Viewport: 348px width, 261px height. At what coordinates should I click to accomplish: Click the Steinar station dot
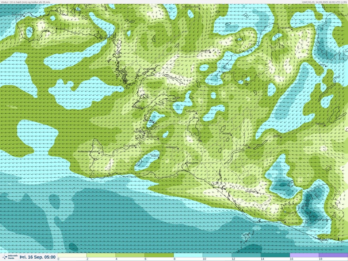coord(285,222)
